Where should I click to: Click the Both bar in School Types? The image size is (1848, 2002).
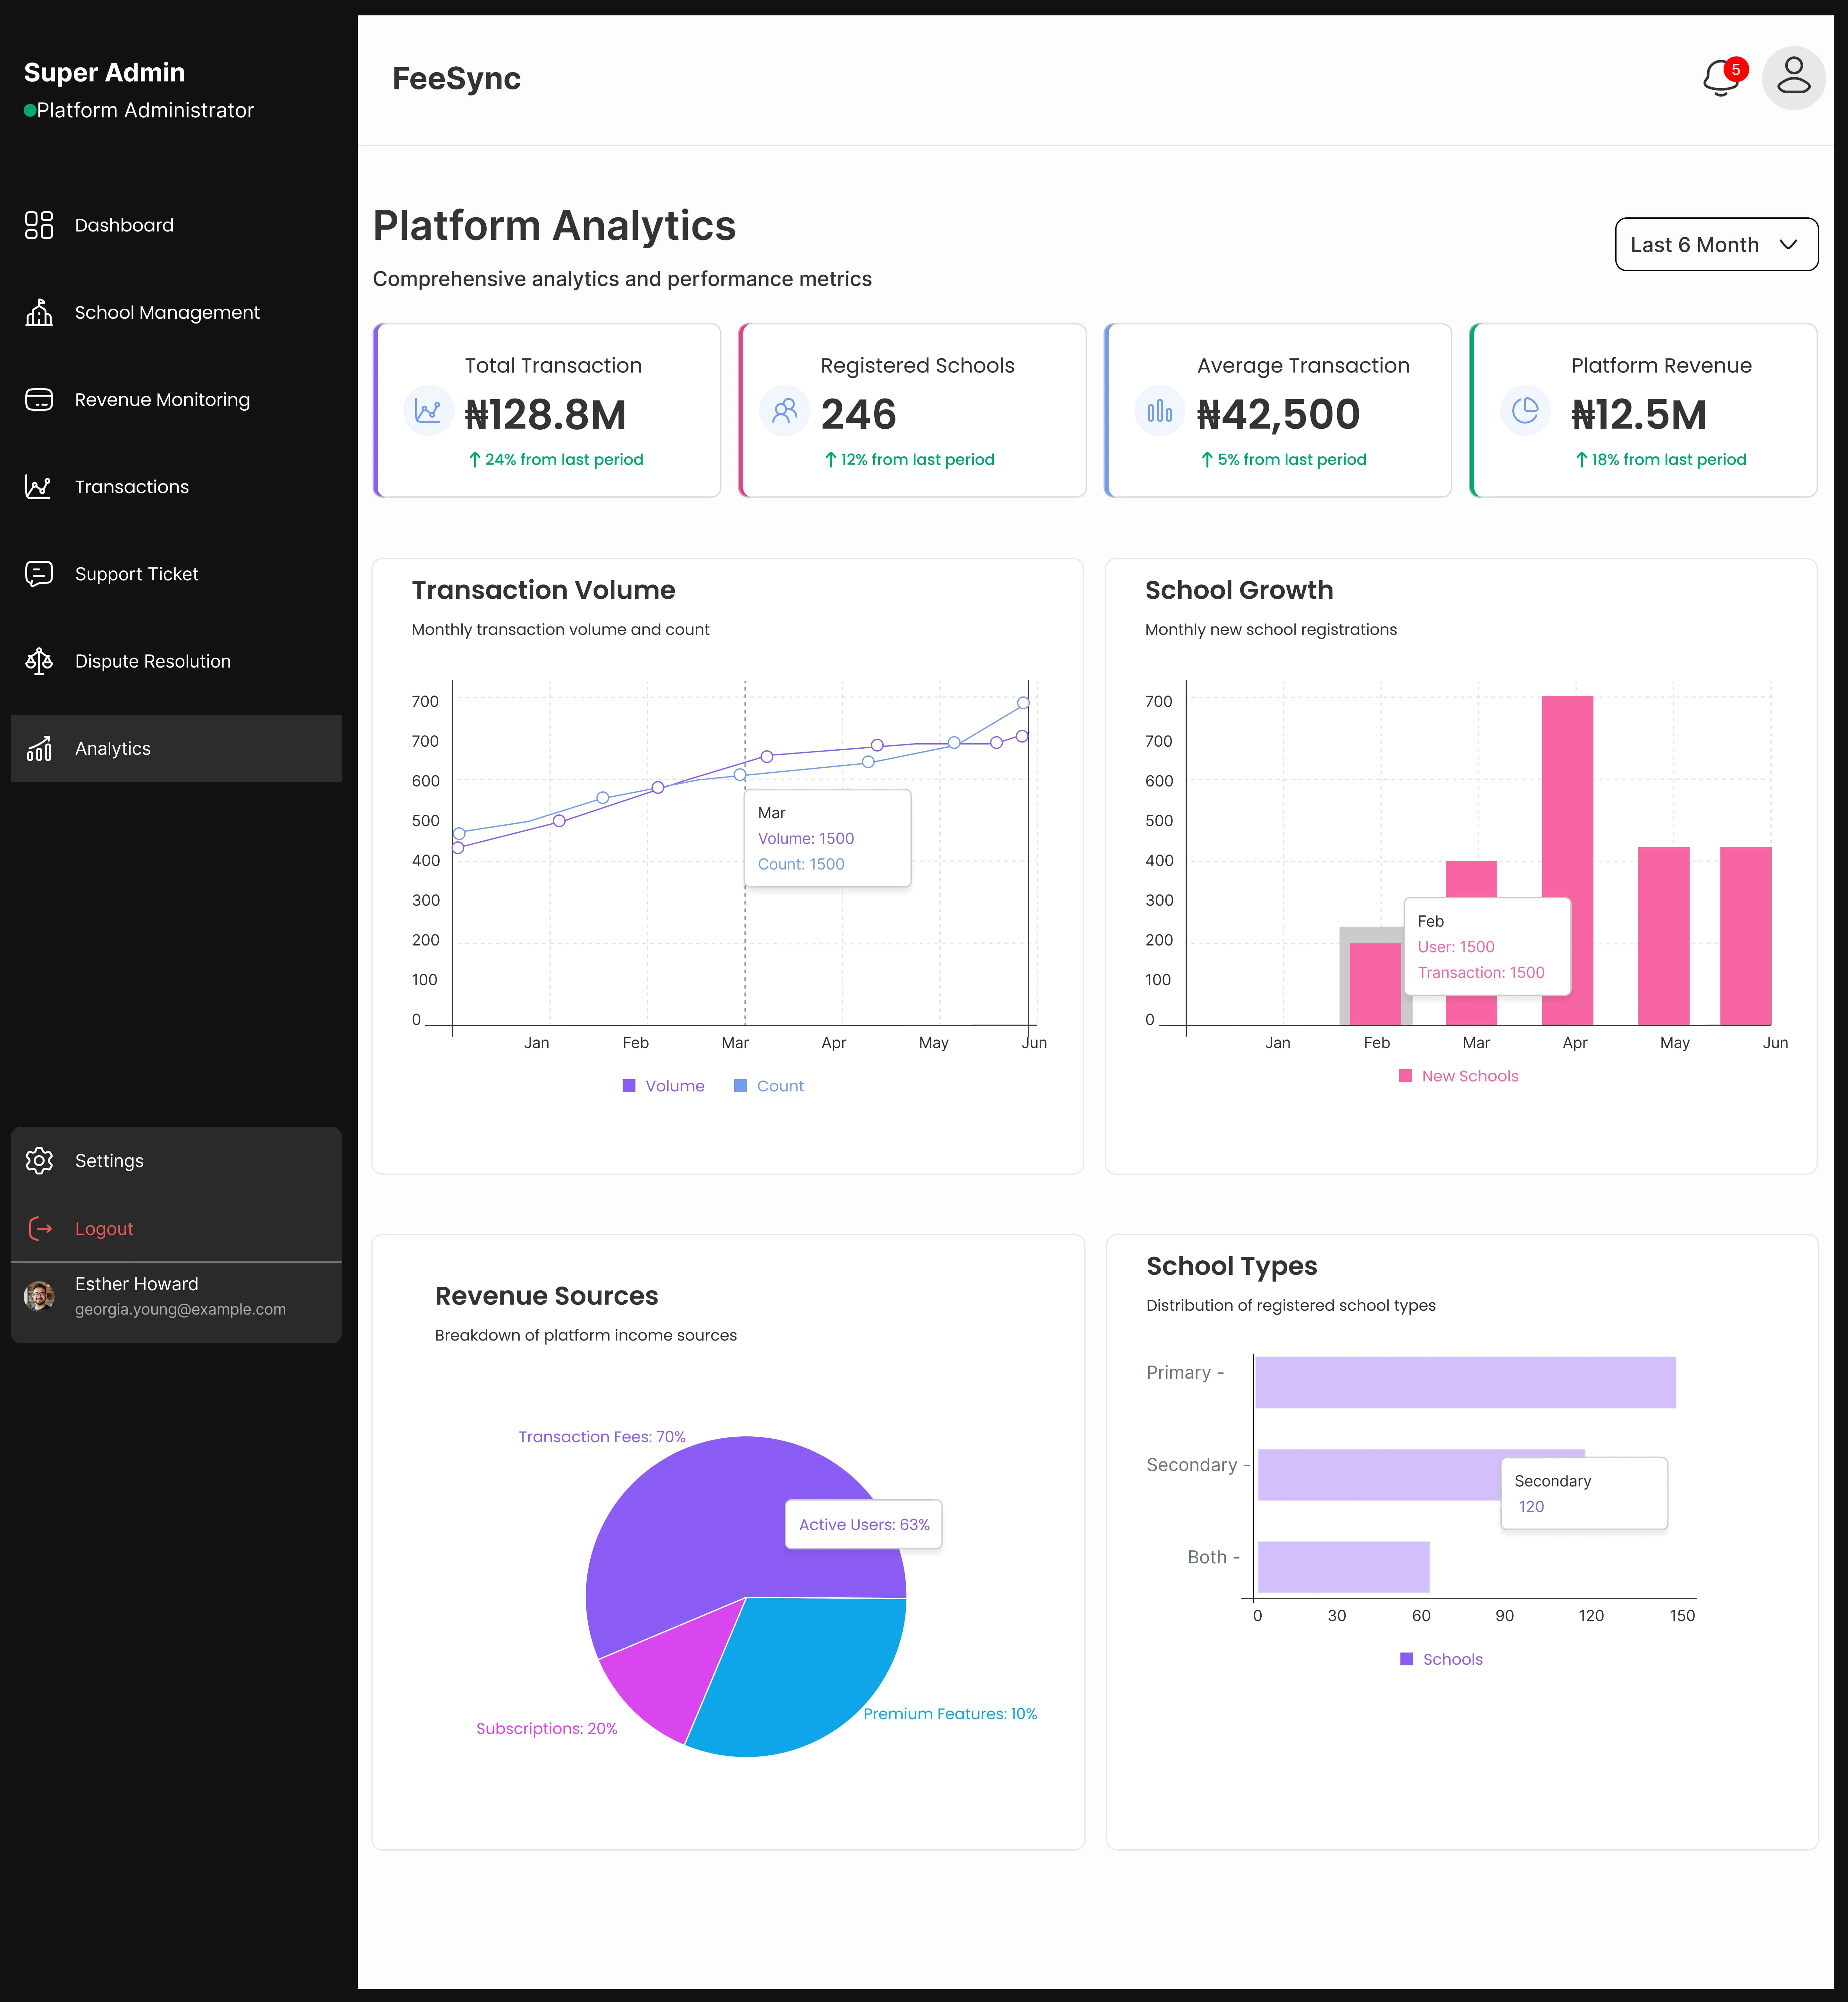point(1344,1567)
